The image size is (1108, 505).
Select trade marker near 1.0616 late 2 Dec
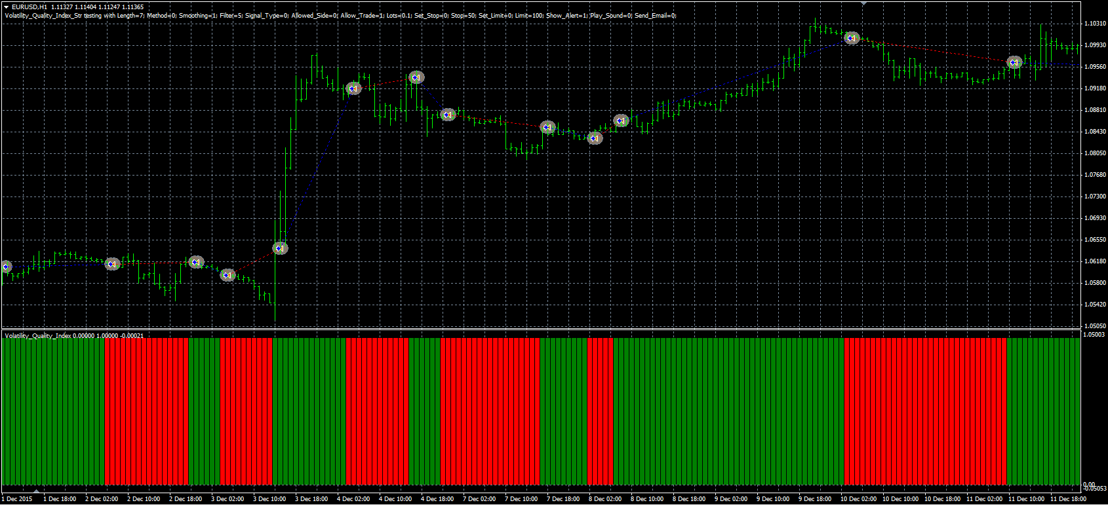[x=196, y=263]
